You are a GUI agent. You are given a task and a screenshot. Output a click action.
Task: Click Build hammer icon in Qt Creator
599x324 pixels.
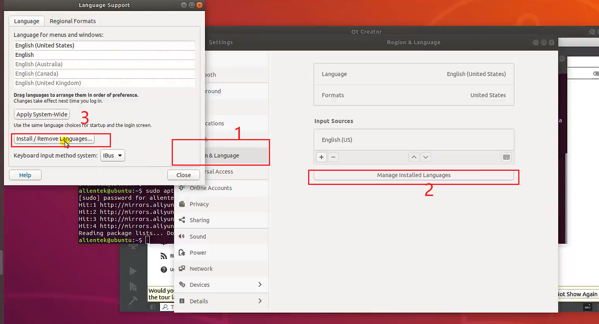pos(133,301)
